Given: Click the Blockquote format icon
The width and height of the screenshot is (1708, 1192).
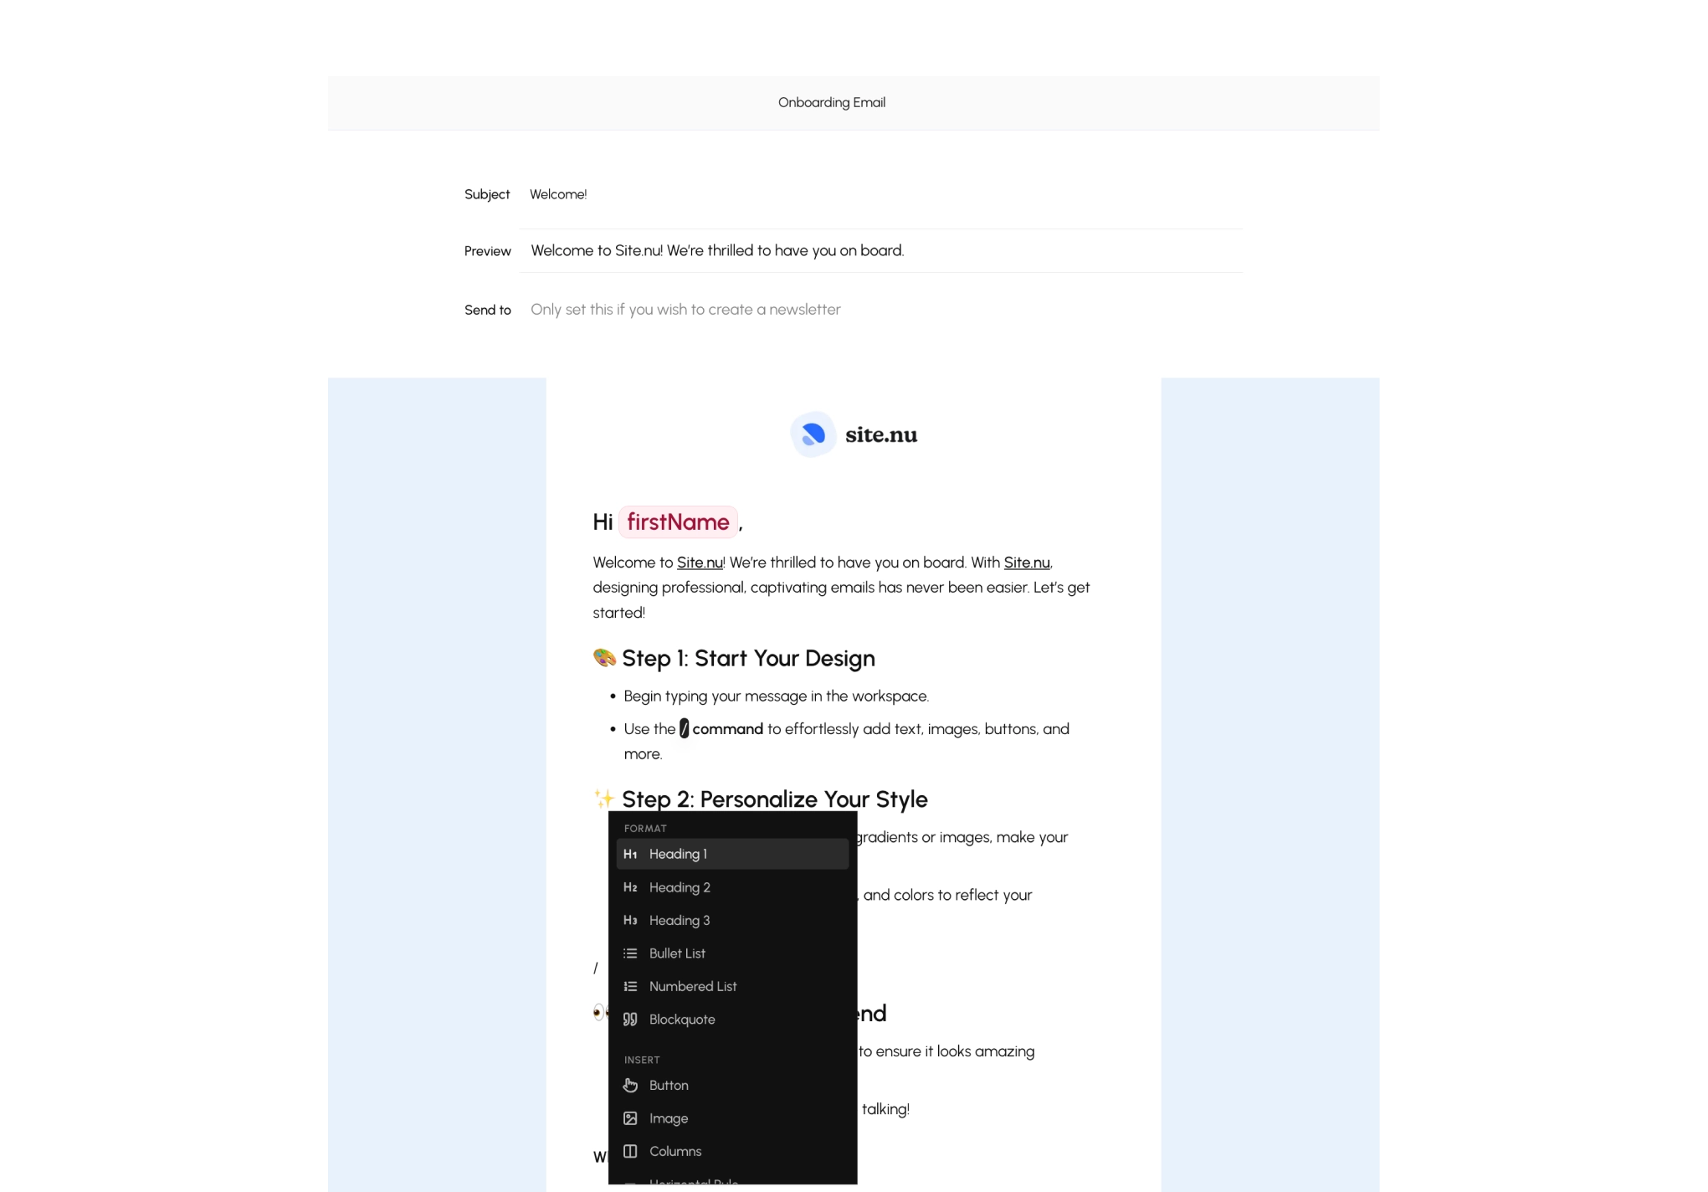Looking at the screenshot, I should [x=631, y=1020].
